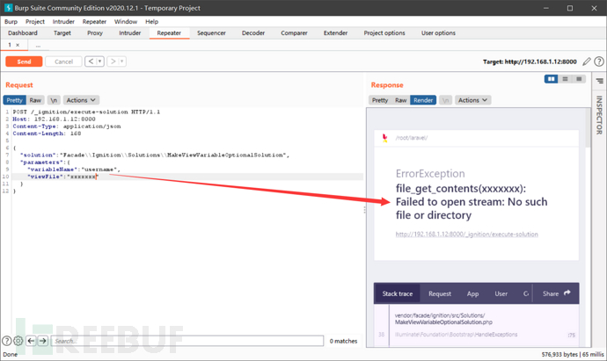Image resolution: width=607 pixels, height=361 pixels.
Task: Switch to the Target tab
Action: (x=62, y=32)
